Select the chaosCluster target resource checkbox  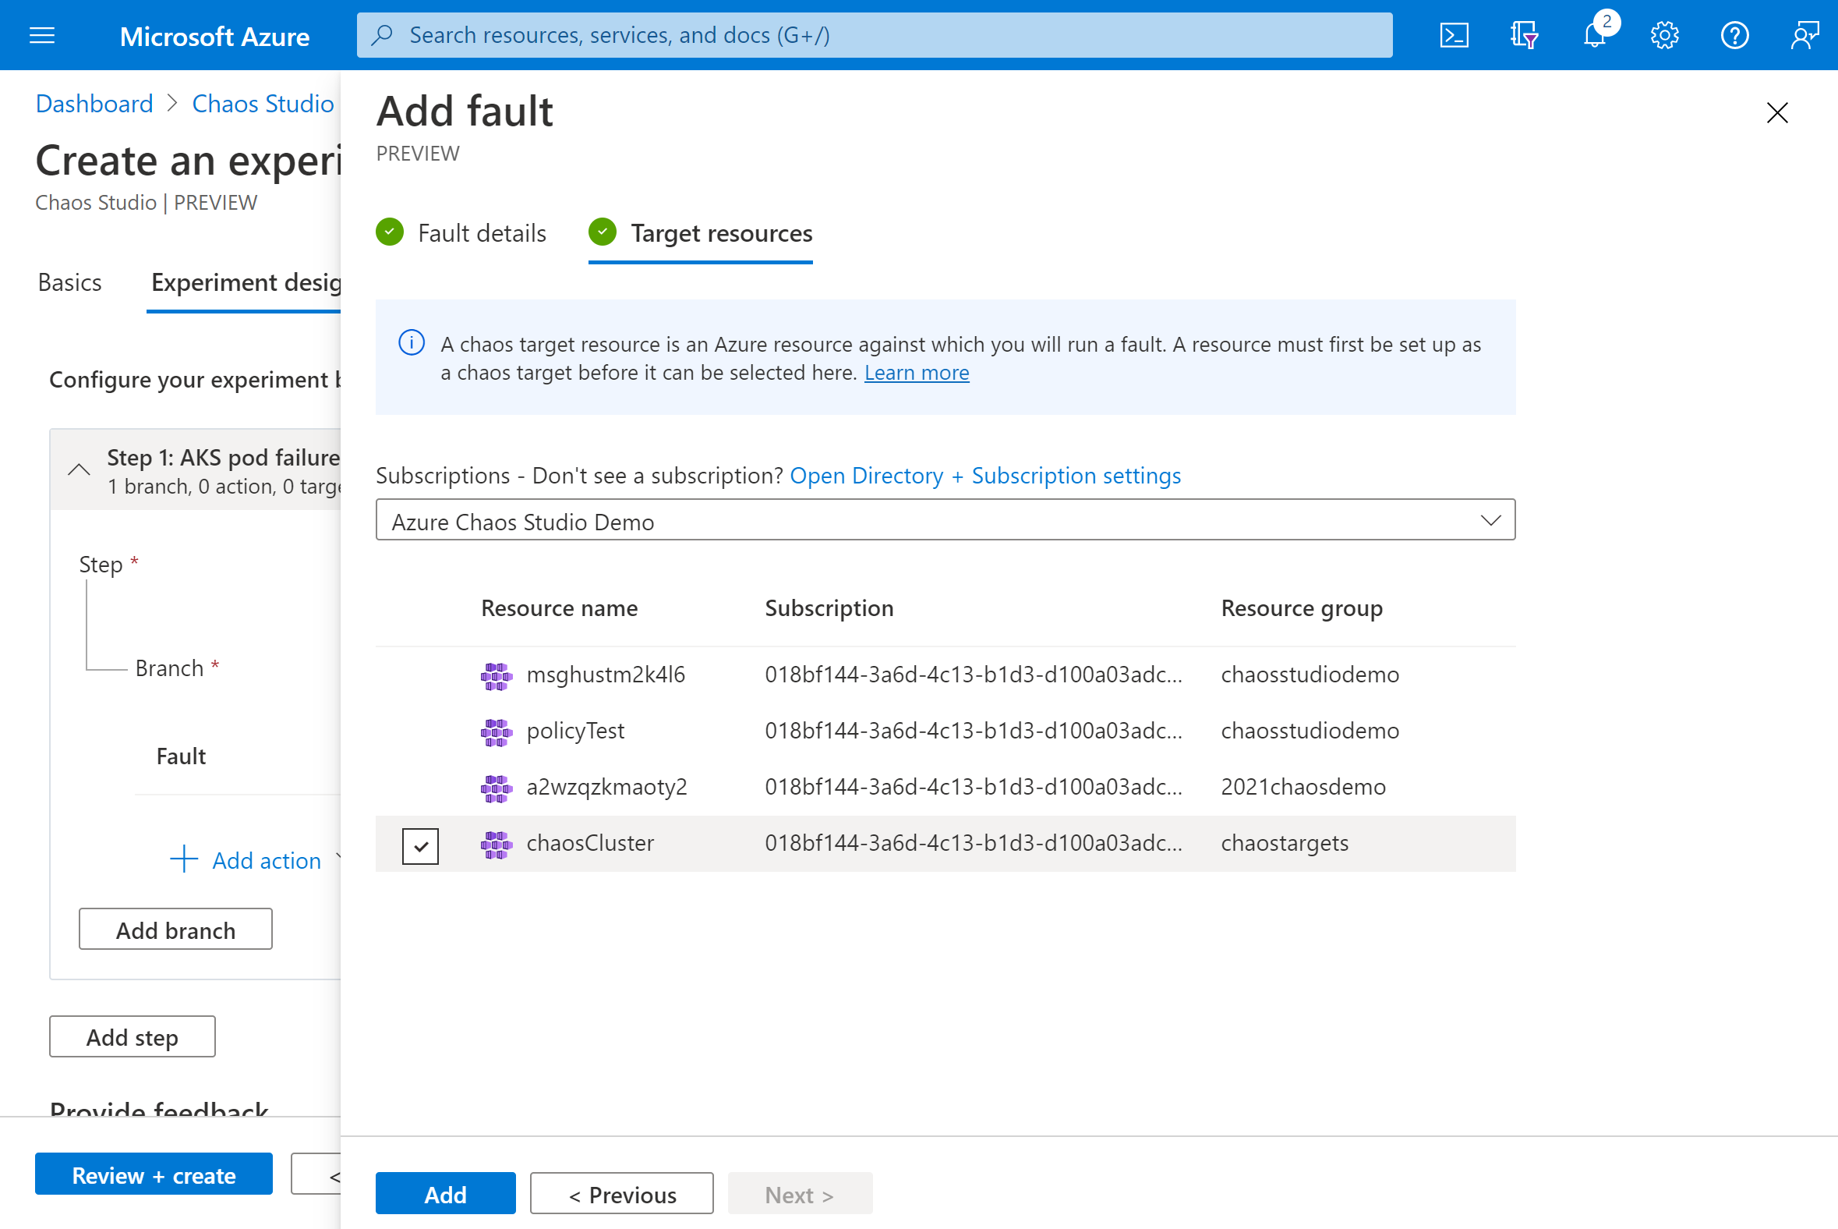(422, 842)
